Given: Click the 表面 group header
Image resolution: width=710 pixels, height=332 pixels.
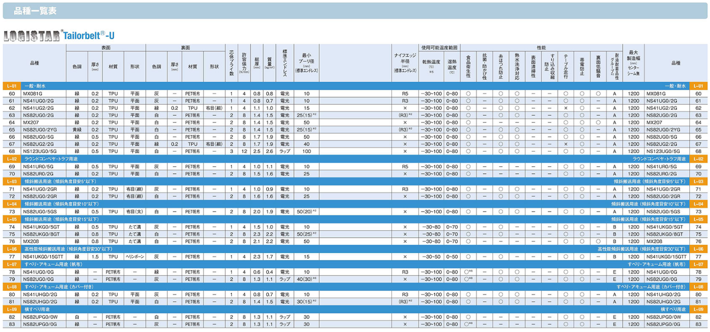Looking at the screenshot, I should pyautogui.click(x=106, y=47).
